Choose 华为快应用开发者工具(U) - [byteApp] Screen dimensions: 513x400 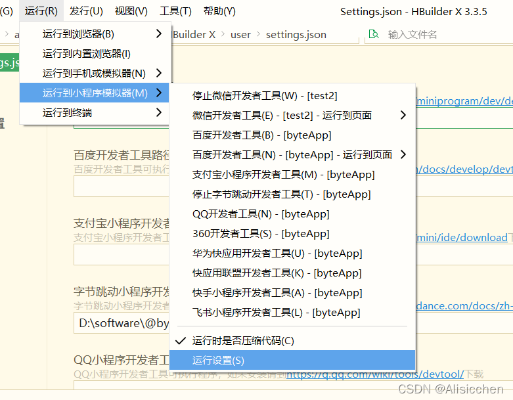(292, 253)
